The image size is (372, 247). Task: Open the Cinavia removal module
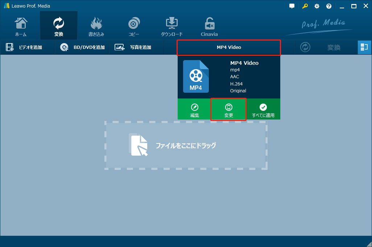(209, 26)
